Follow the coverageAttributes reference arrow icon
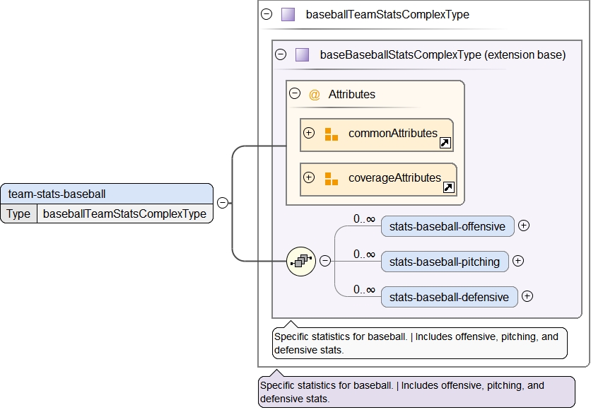The image size is (591, 410). [x=449, y=188]
